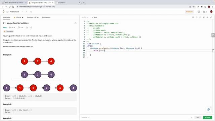Go to the previous problem arrow

[x=23, y=12]
